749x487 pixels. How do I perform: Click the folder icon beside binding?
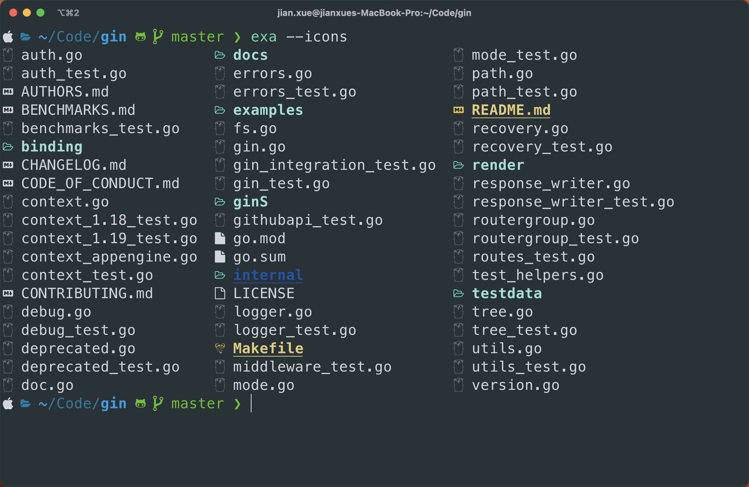coord(8,146)
